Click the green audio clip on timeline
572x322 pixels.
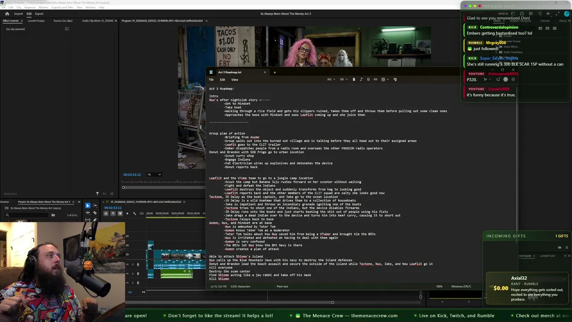pyautogui.click(x=176, y=273)
